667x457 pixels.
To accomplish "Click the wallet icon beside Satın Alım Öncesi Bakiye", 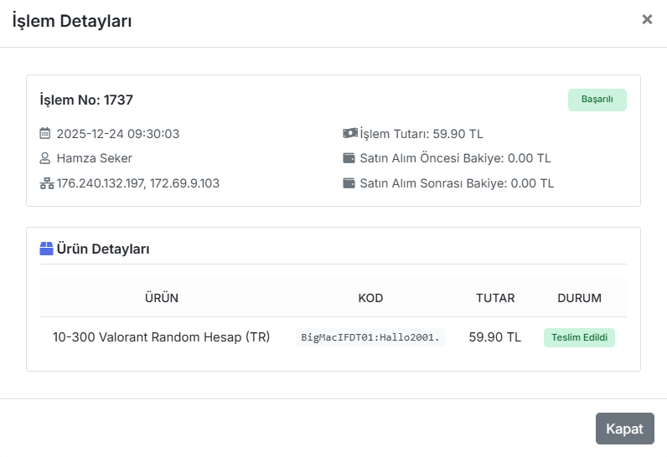I will click(349, 158).
